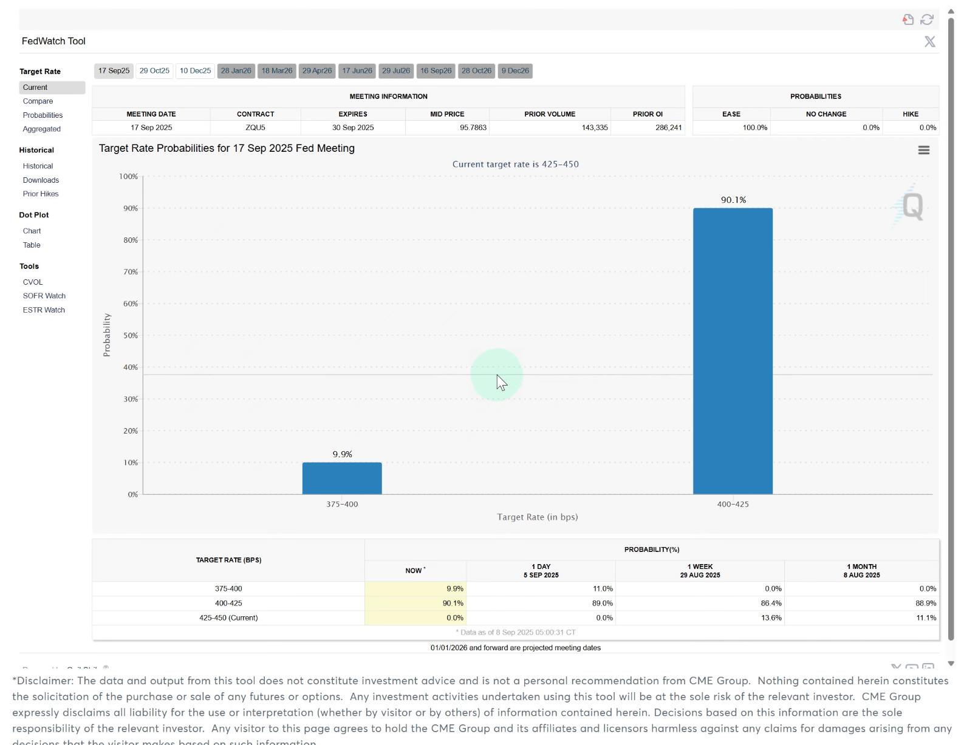
Task: Click the 375-400 probability bar
Action: click(x=342, y=478)
